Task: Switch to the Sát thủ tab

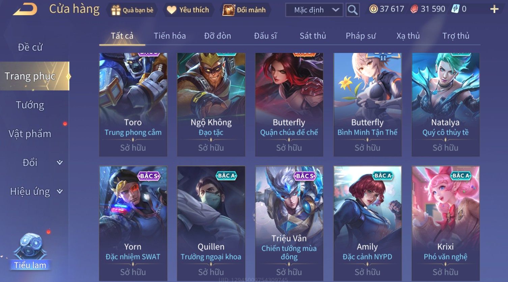Action: tap(313, 36)
